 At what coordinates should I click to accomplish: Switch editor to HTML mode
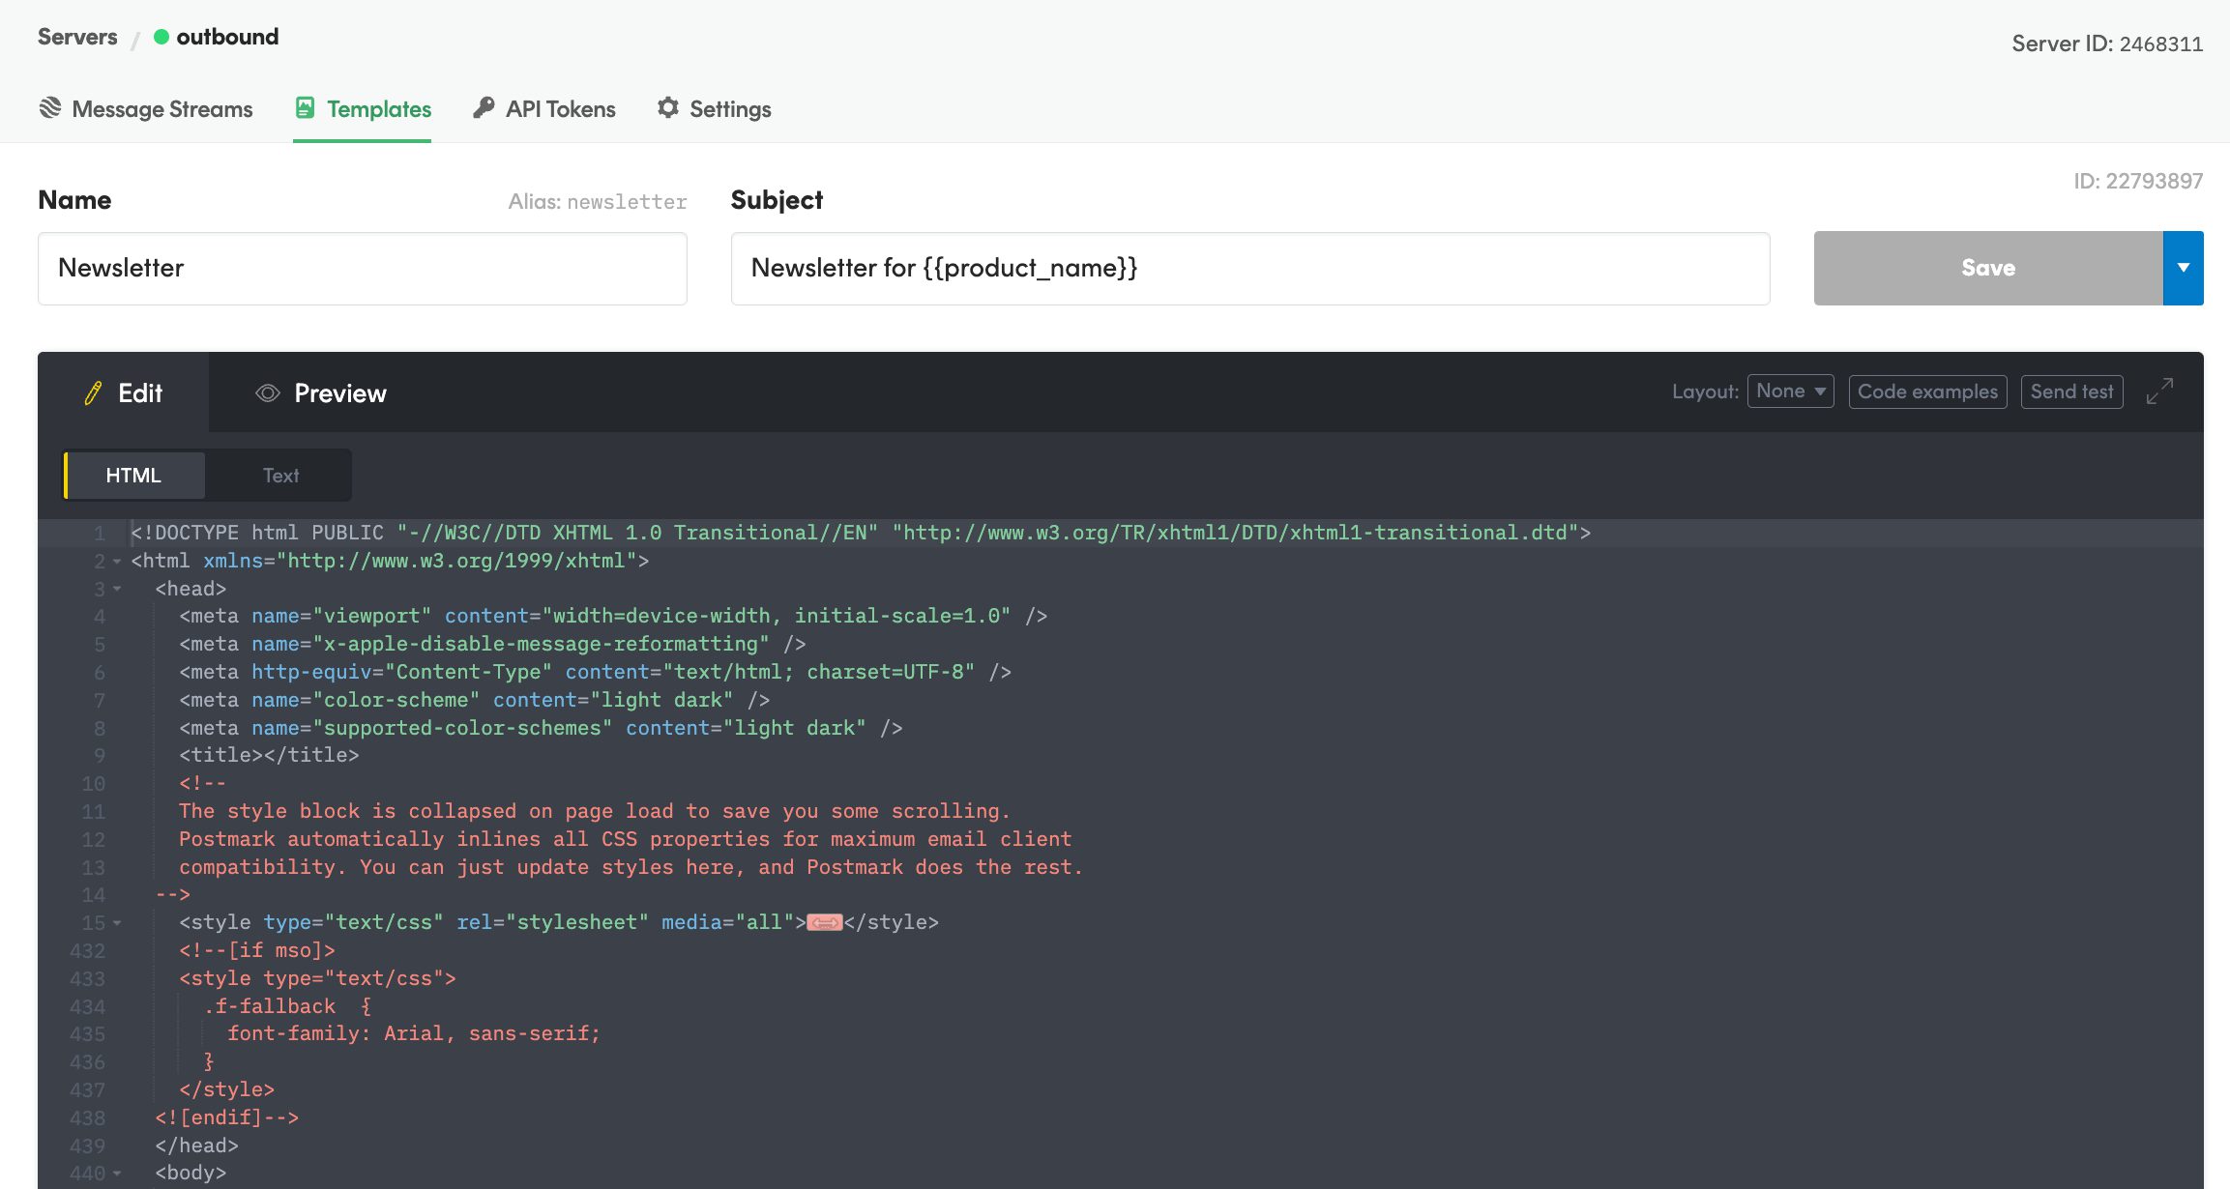click(133, 476)
